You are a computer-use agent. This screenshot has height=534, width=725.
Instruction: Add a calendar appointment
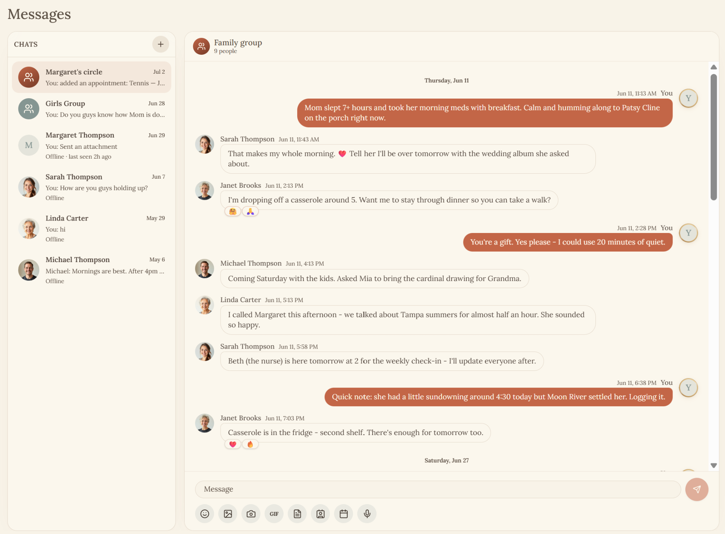(x=344, y=514)
